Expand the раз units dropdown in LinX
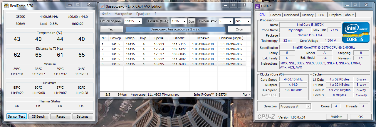 point(248,21)
